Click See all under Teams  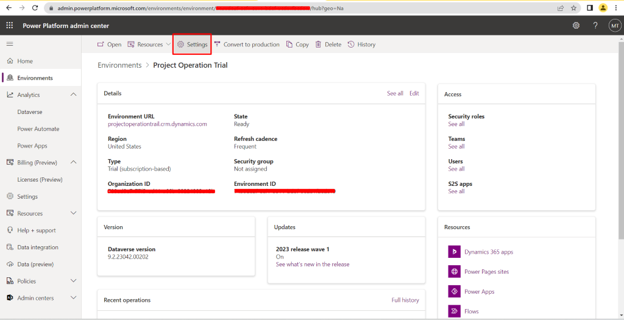point(456,146)
